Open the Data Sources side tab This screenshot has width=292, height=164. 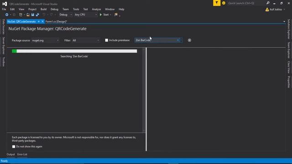[3, 26]
